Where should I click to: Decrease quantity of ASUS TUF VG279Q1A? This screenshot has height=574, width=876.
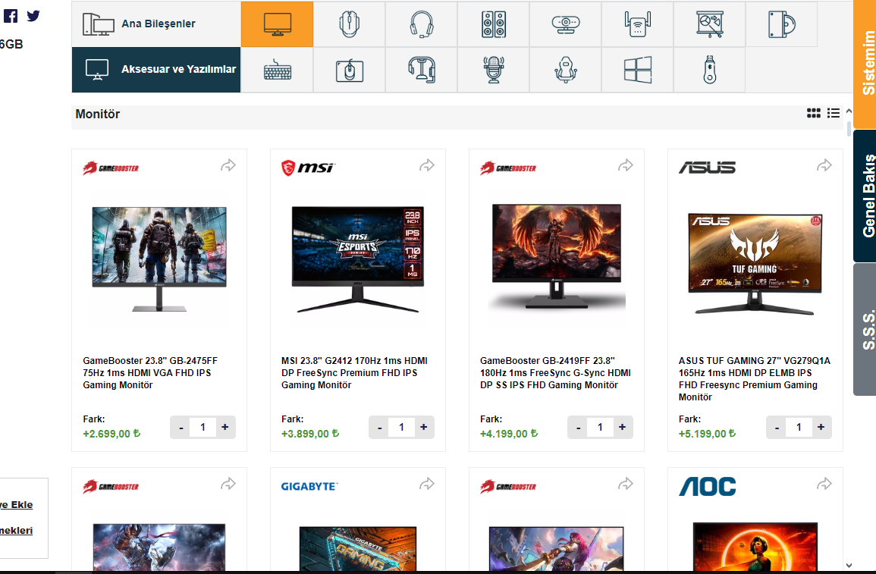pos(777,427)
